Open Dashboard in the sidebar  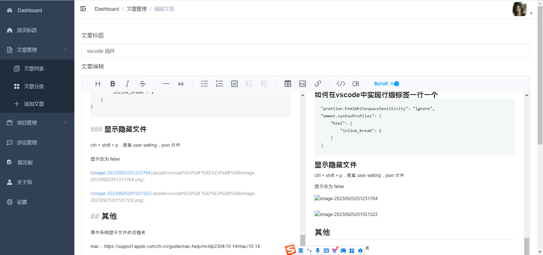37,10
